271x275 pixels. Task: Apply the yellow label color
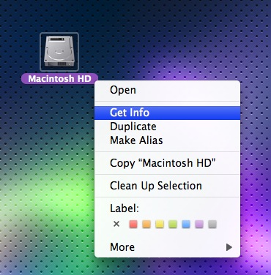pos(160,224)
